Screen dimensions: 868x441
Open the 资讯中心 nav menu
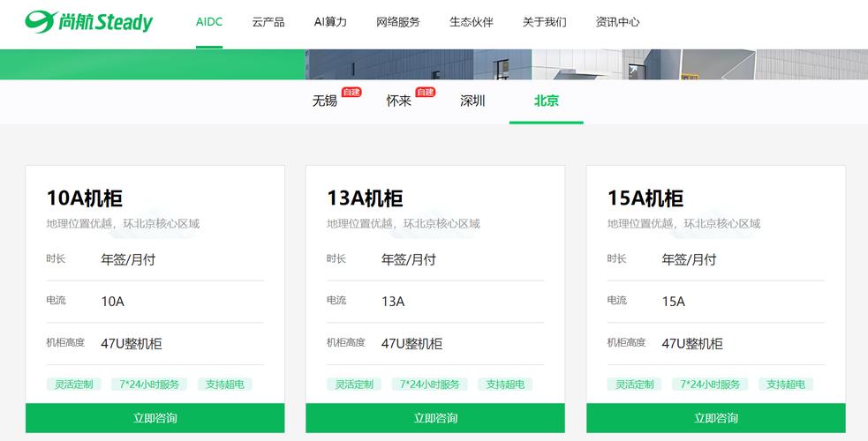[617, 22]
